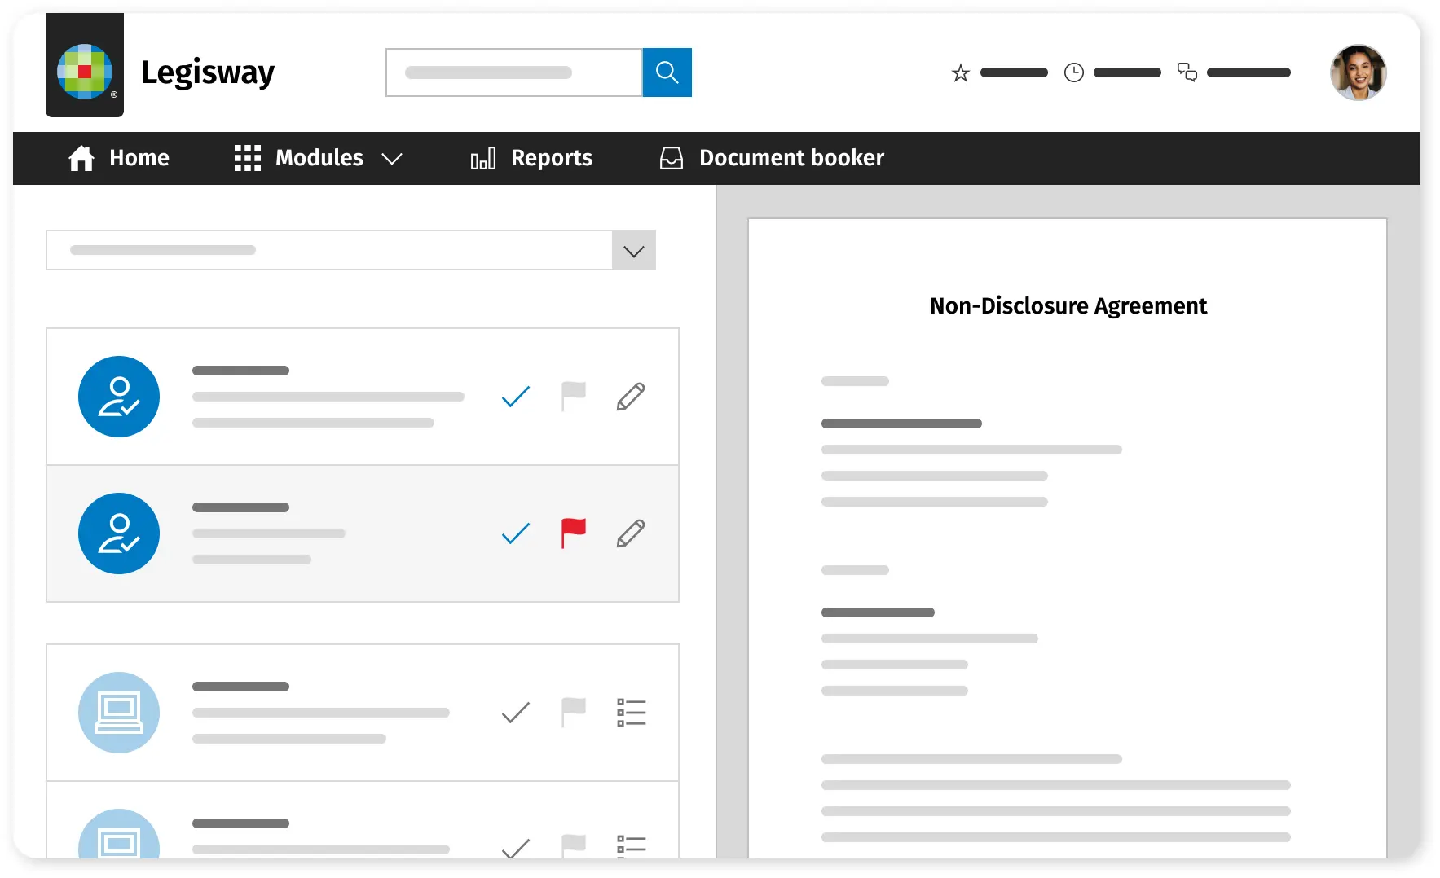This screenshot has width=1440, height=878.
Task: Click the blue search magnifier button
Action: [x=667, y=72]
